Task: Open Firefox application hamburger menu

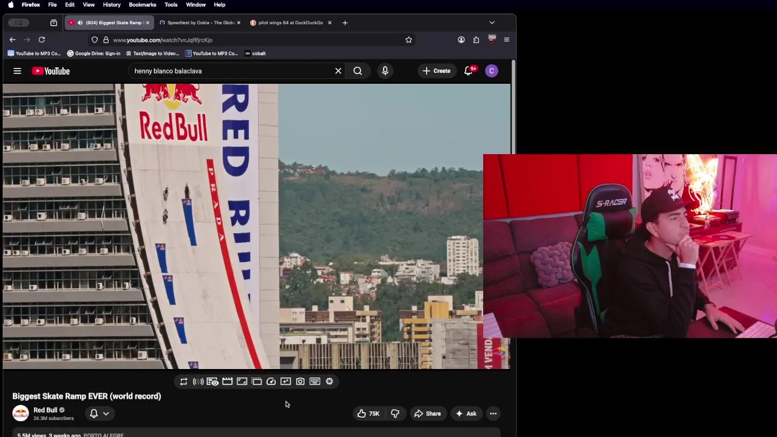Action: point(506,40)
